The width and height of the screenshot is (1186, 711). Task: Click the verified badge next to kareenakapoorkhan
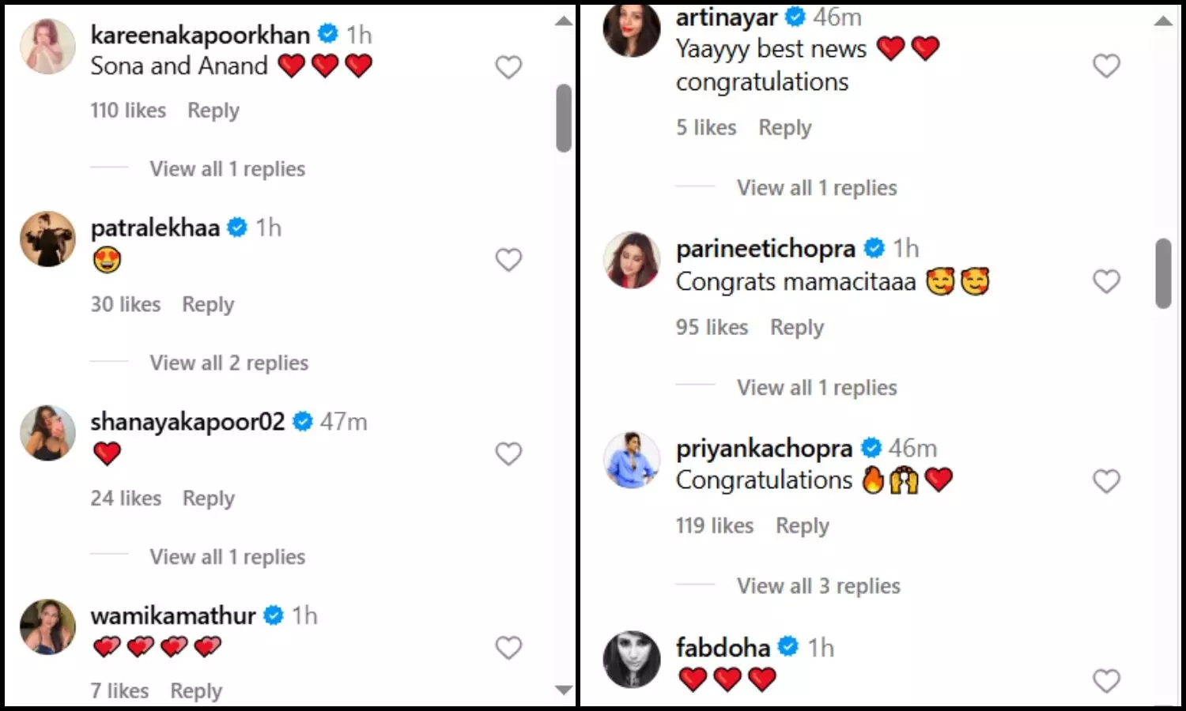tap(327, 34)
